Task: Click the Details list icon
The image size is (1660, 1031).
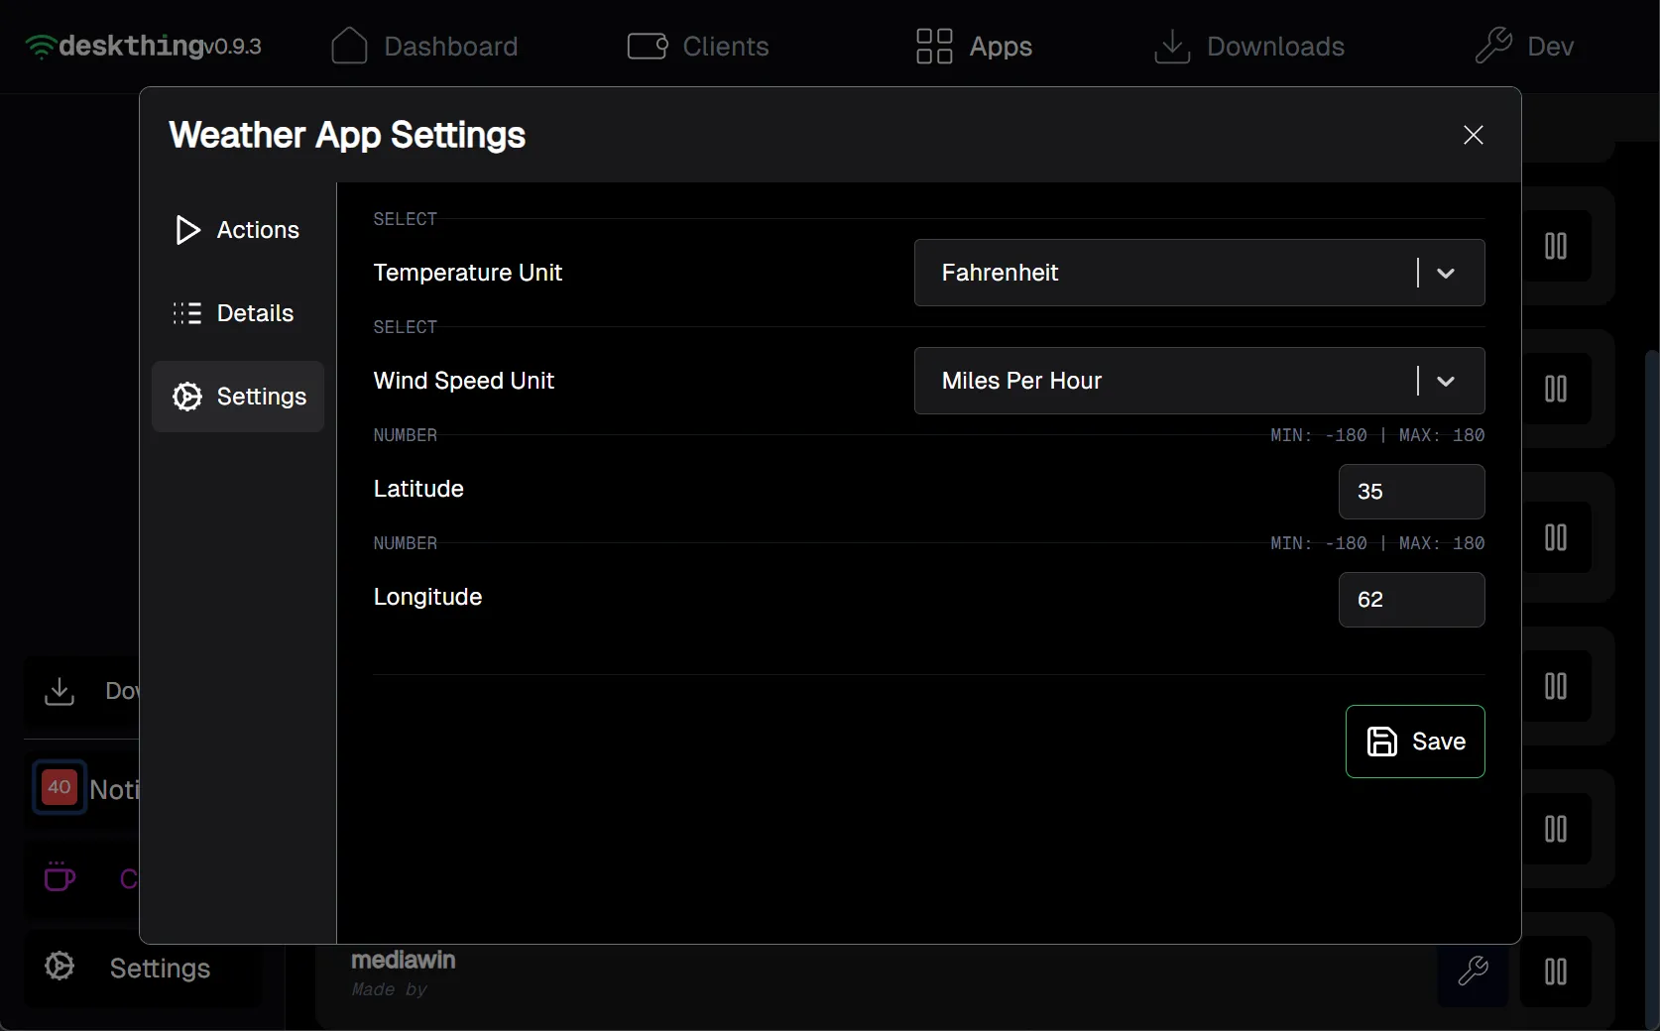Action: [x=187, y=313]
